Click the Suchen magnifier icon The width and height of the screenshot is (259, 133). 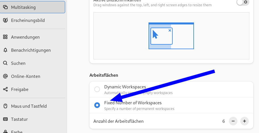tap(5, 63)
